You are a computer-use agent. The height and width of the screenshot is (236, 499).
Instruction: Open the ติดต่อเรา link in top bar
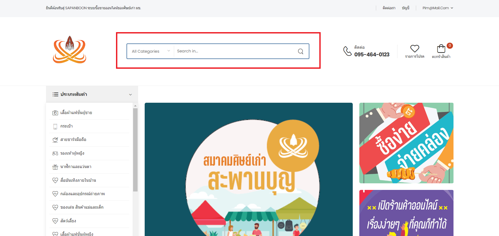point(389,8)
